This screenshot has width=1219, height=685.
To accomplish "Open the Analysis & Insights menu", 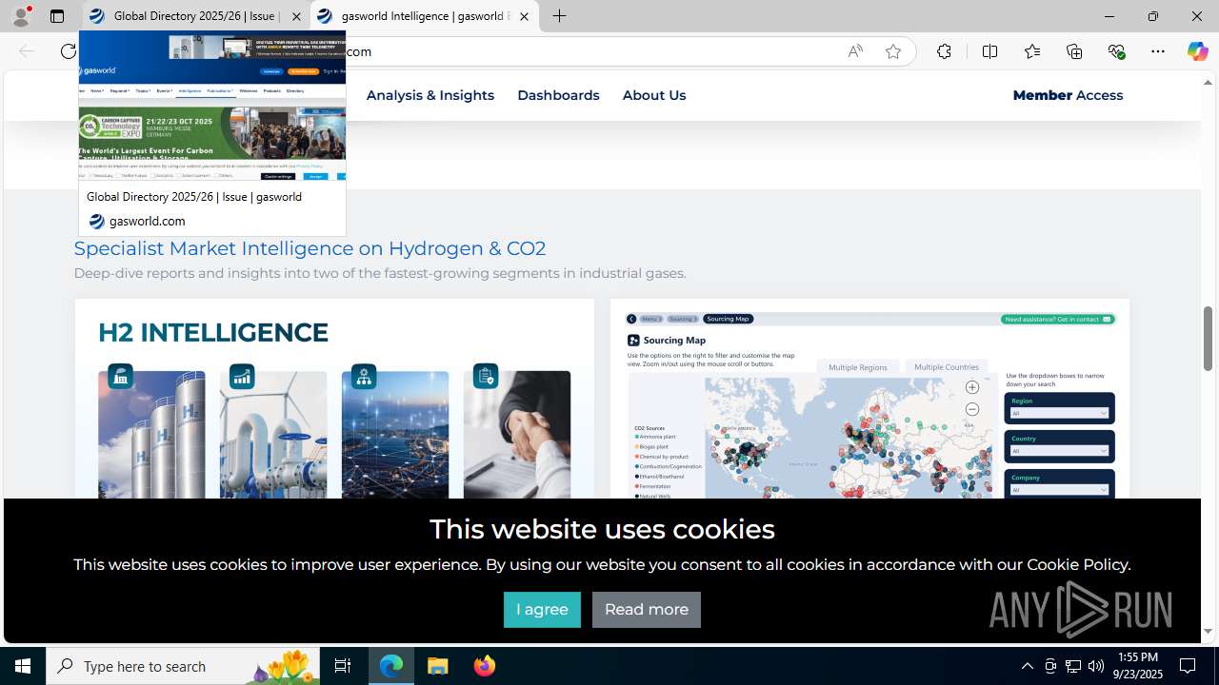I will [x=430, y=95].
